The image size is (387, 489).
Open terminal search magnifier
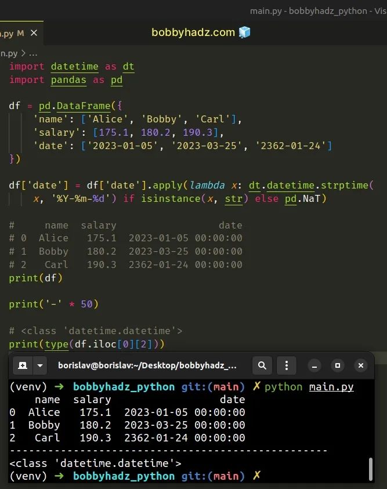click(262, 365)
